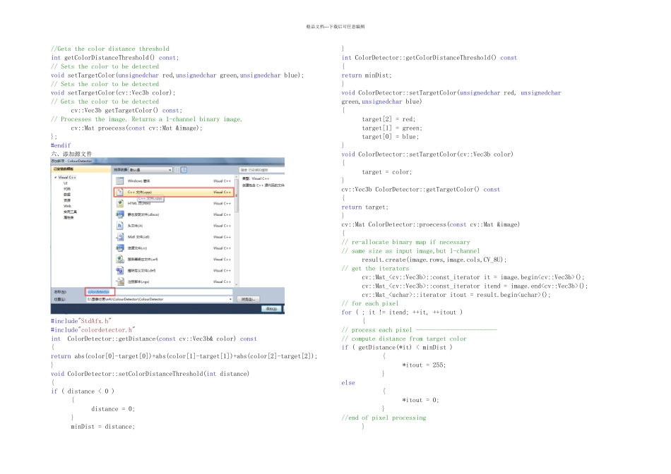Pick the header file (.h) template

click(174, 226)
